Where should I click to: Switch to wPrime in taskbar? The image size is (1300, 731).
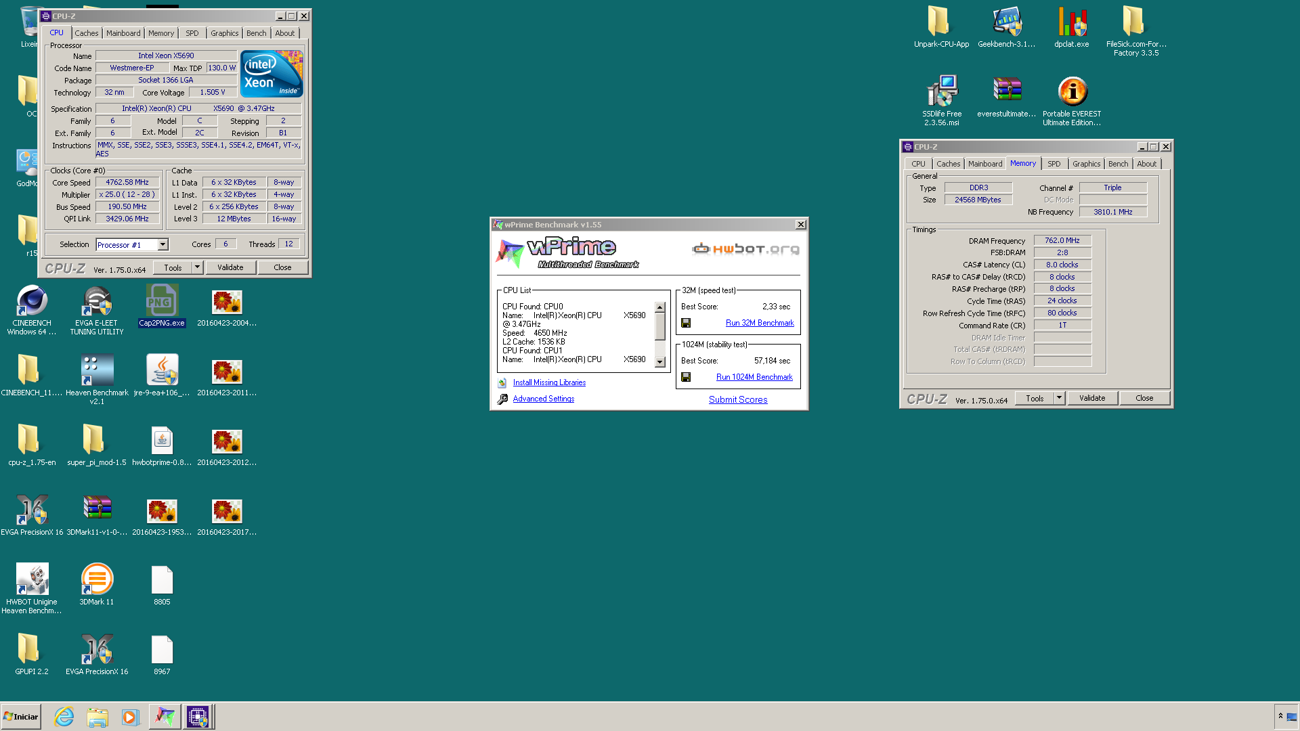click(x=165, y=717)
